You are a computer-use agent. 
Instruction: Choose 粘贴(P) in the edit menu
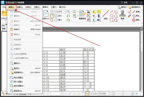pos(25,29)
